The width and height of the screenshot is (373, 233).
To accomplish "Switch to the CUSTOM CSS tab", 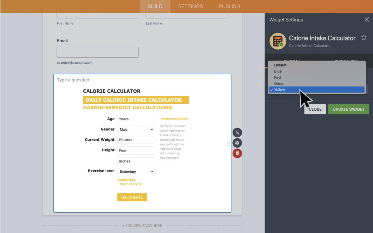I will click(346, 61).
